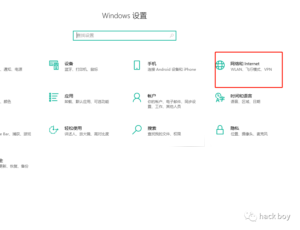Click the magnifier icon for 搜索

[137, 130]
